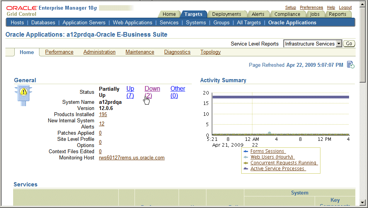Screen dimensions: 368x208
Task: Click the Activity Summary chart area
Action: click(x=281, y=113)
